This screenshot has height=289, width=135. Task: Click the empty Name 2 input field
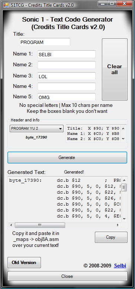point(67,65)
